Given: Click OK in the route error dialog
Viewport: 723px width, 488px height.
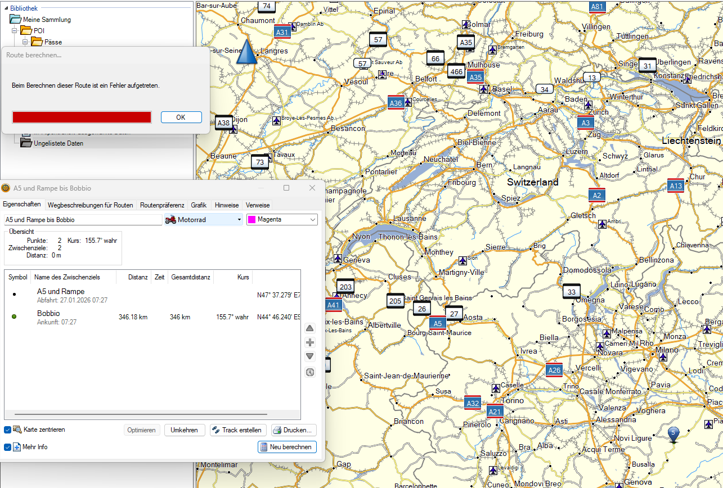Looking at the screenshot, I should (x=181, y=117).
